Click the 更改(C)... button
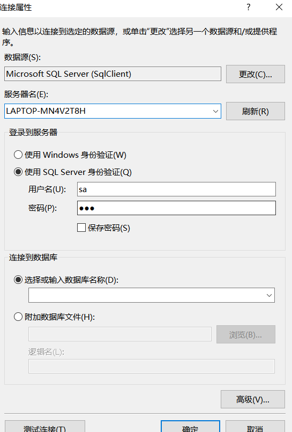Image resolution: width=292 pixels, height=432 pixels. pyautogui.click(x=256, y=74)
